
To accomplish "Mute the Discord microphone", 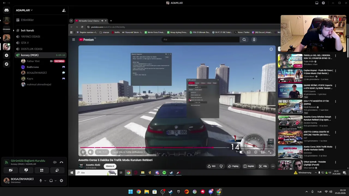I will pos(41,180).
